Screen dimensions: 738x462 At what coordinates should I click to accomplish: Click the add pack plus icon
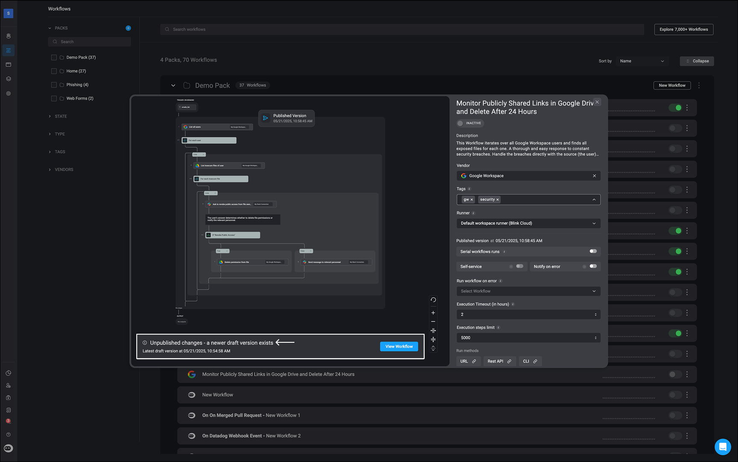click(x=128, y=28)
